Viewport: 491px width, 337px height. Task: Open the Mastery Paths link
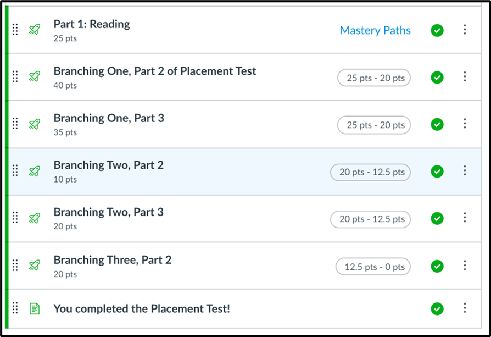coord(375,30)
